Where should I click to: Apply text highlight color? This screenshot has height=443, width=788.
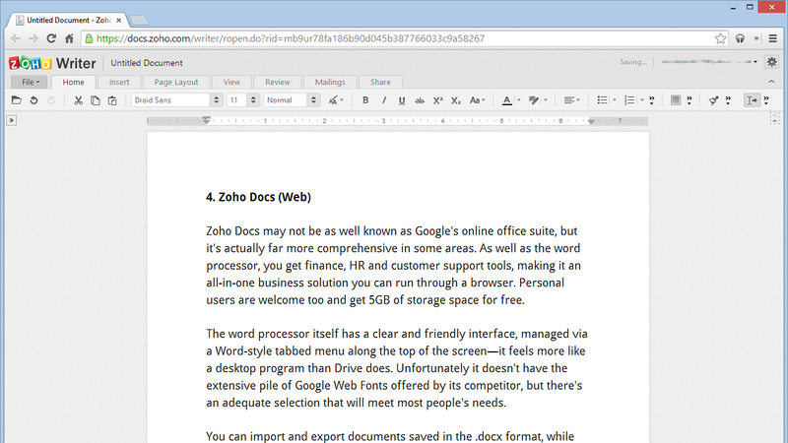tap(534, 100)
